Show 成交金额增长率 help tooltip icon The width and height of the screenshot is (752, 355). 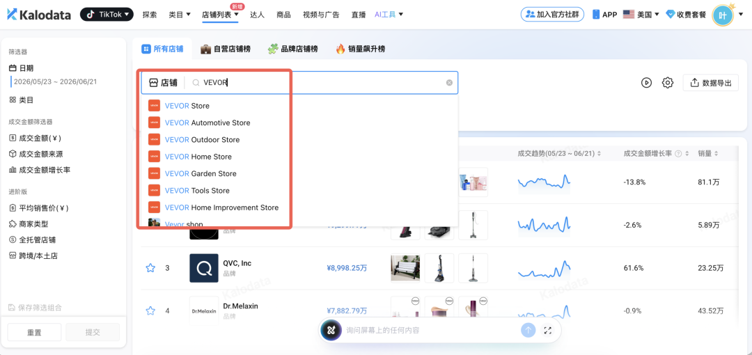[x=678, y=154]
